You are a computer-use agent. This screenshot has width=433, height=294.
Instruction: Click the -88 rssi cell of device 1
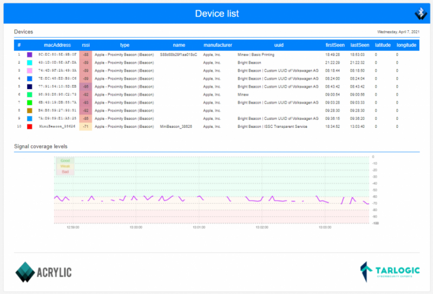point(86,55)
